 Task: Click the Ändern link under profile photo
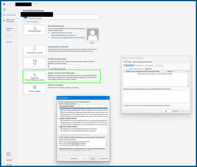click(92, 43)
